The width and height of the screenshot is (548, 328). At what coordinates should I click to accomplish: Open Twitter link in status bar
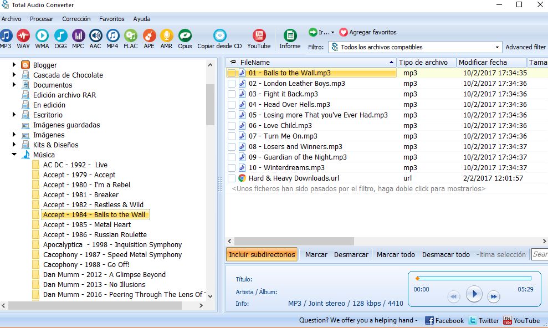(473, 320)
